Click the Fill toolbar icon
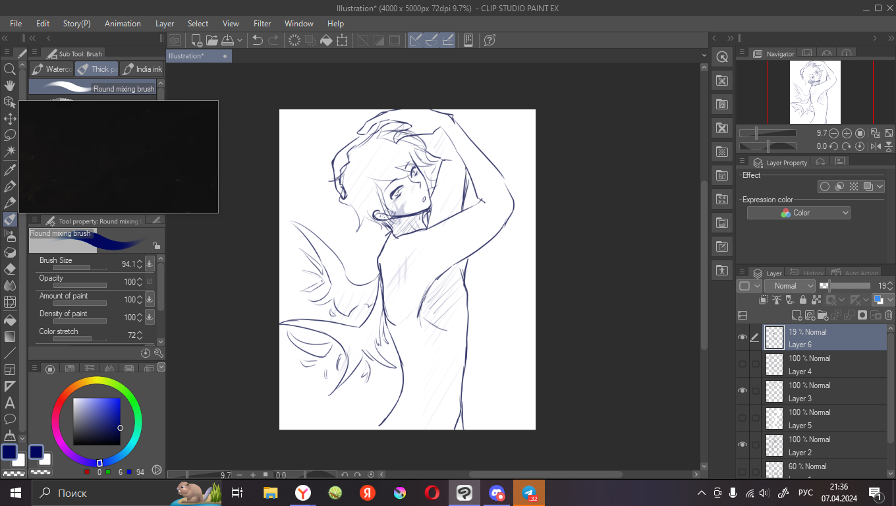Image resolution: width=896 pixels, height=506 pixels. pyautogui.click(x=326, y=40)
